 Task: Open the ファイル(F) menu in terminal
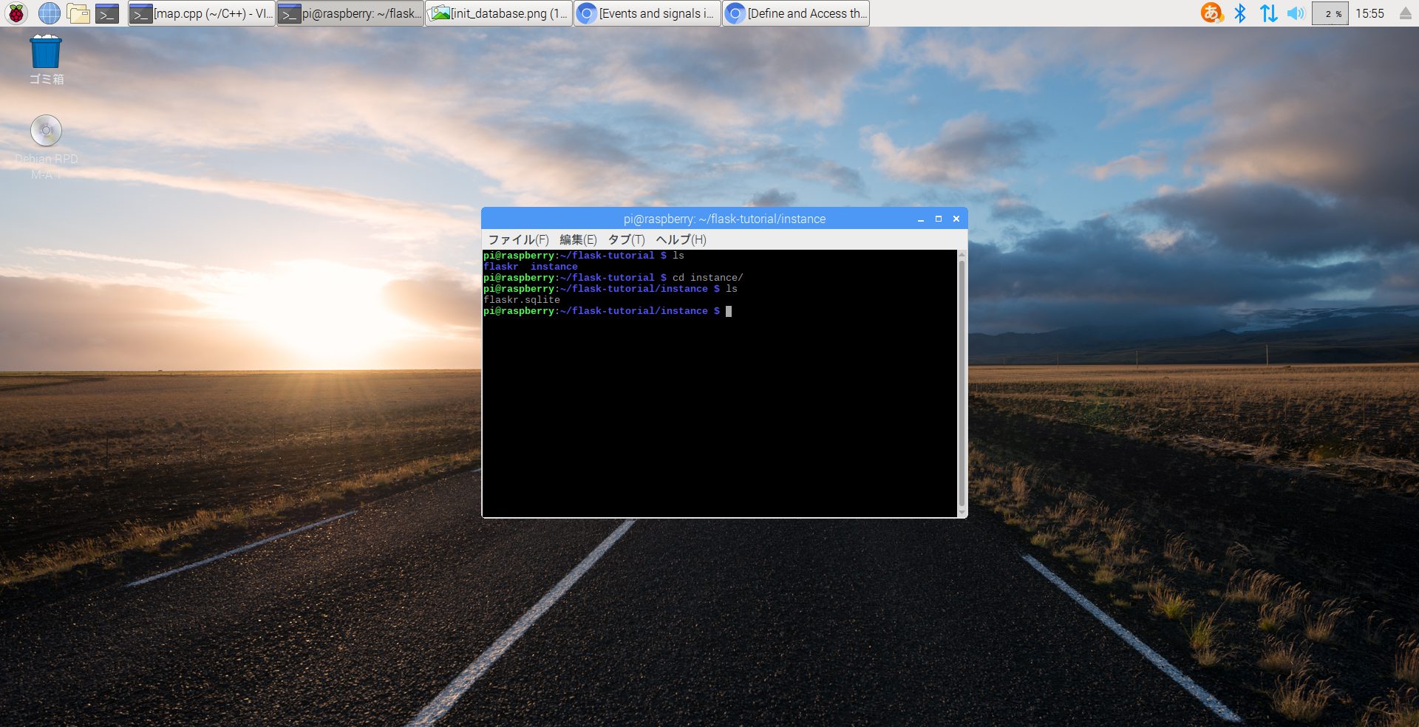(x=518, y=239)
